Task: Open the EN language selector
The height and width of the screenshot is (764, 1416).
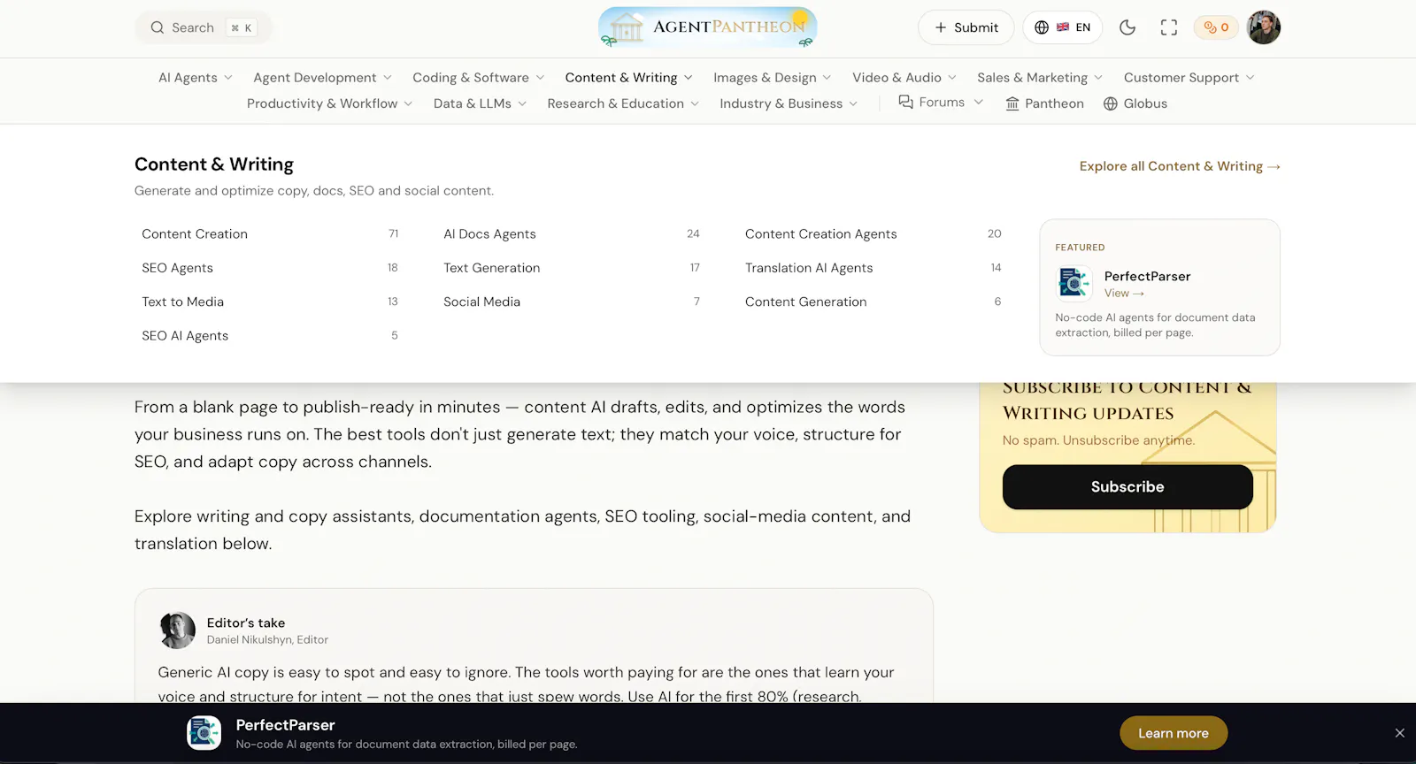Action: 1063,27
